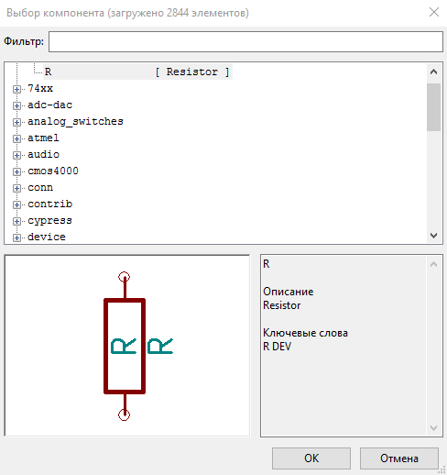
Task: Expand the analog_switches library
Action: [x=16, y=122]
